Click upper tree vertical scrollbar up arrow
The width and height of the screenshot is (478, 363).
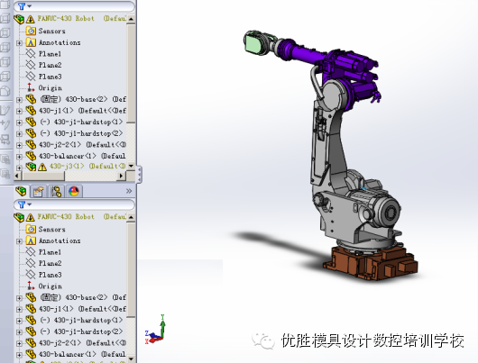pyautogui.click(x=131, y=19)
